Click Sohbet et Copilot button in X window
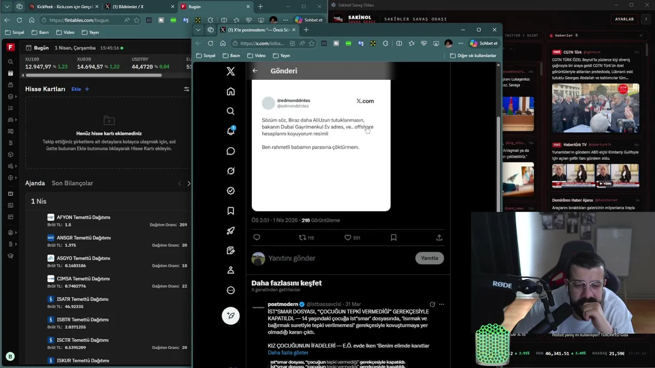 point(484,43)
